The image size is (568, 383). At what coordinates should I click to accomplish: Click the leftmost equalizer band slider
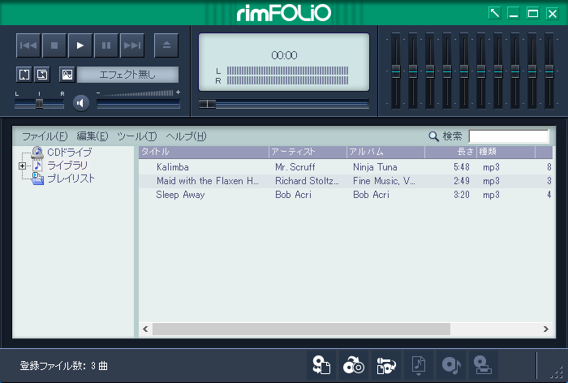click(x=396, y=71)
